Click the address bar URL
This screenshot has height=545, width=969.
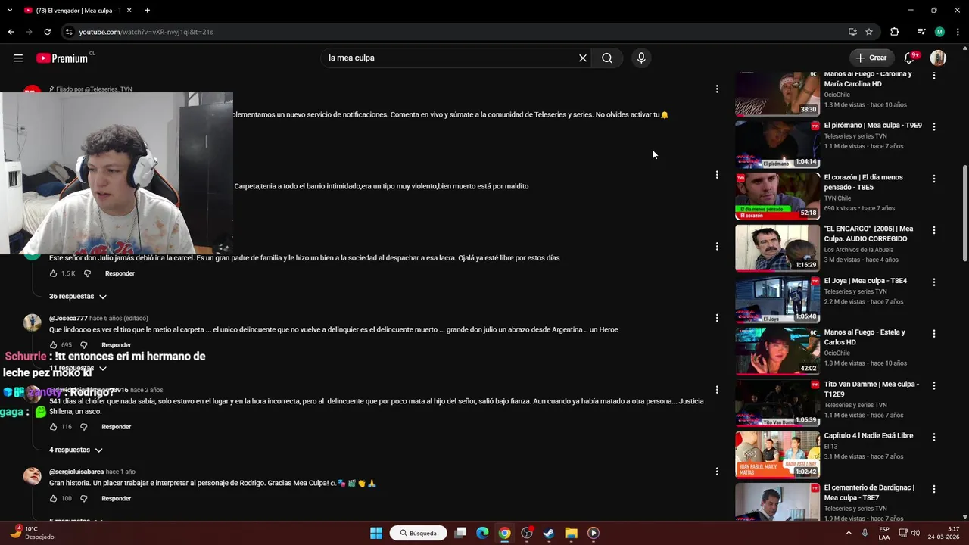(146, 32)
